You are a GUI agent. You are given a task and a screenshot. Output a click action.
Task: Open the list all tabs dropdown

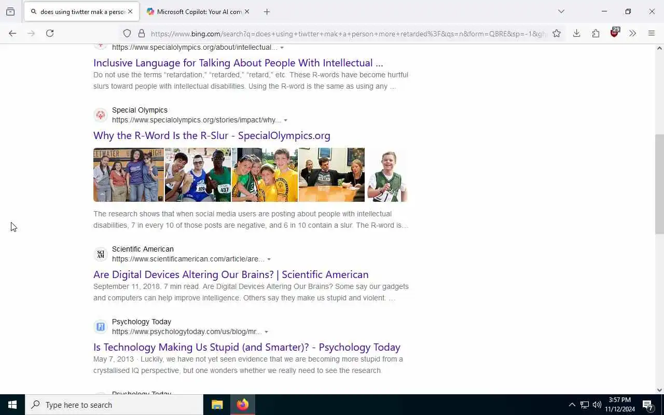coord(561,11)
